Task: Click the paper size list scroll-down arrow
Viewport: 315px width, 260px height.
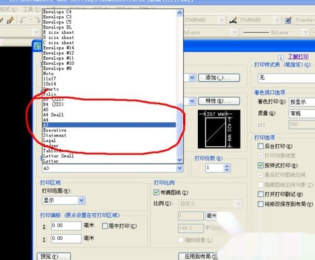Action: click(x=180, y=160)
